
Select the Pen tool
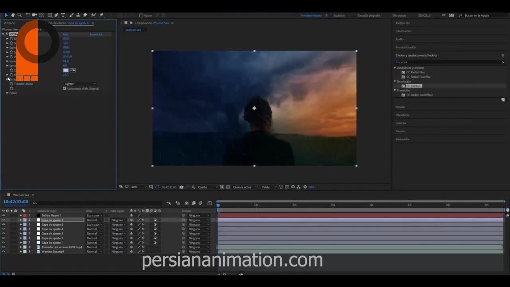coord(56,15)
